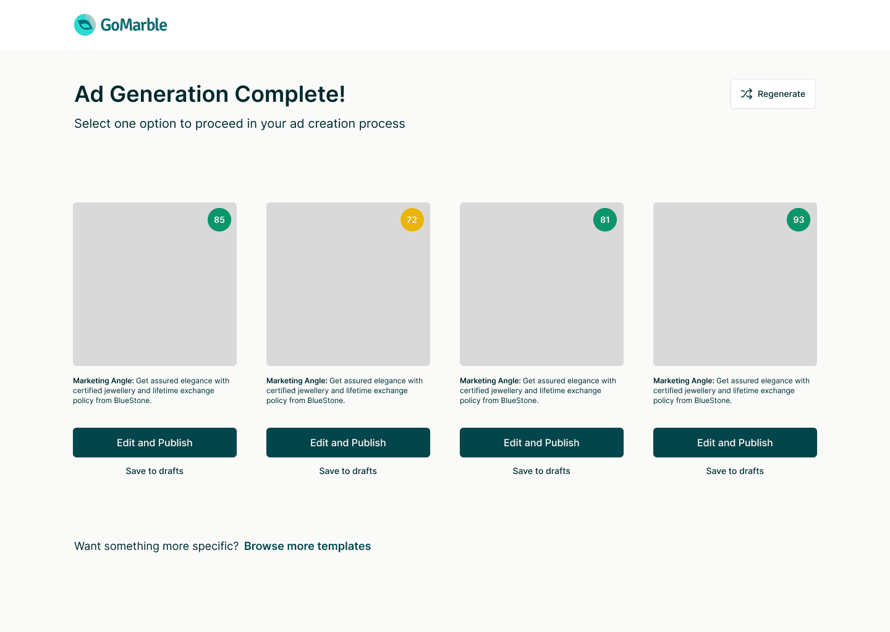Edit and Publish the ad scored 81
The image size is (890, 632).
pyautogui.click(x=541, y=443)
